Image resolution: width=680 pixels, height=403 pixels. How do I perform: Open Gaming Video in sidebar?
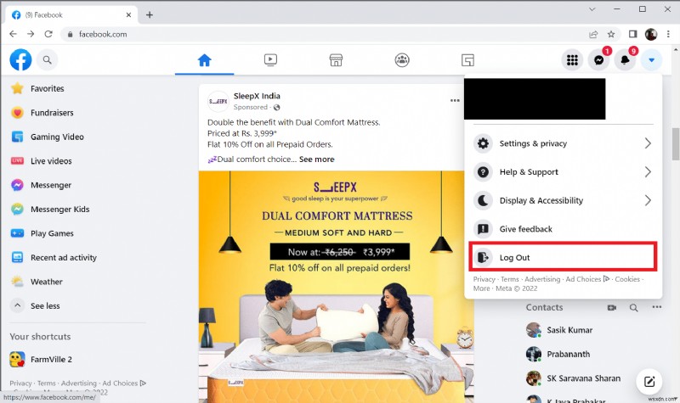pos(57,137)
